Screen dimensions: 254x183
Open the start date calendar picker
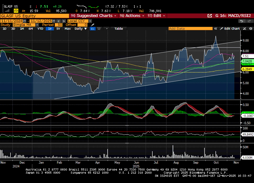pos(25,21)
